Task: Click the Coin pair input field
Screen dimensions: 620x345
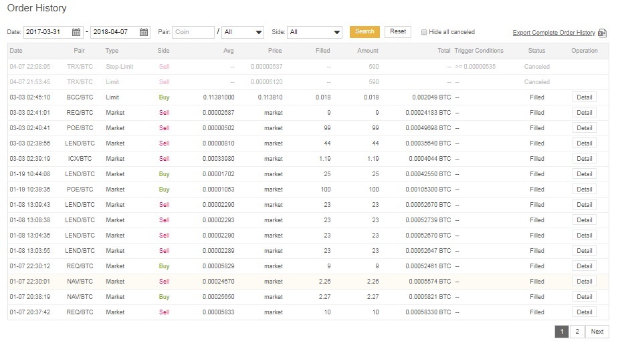Action: pyautogui.click(x=193, y=32)
